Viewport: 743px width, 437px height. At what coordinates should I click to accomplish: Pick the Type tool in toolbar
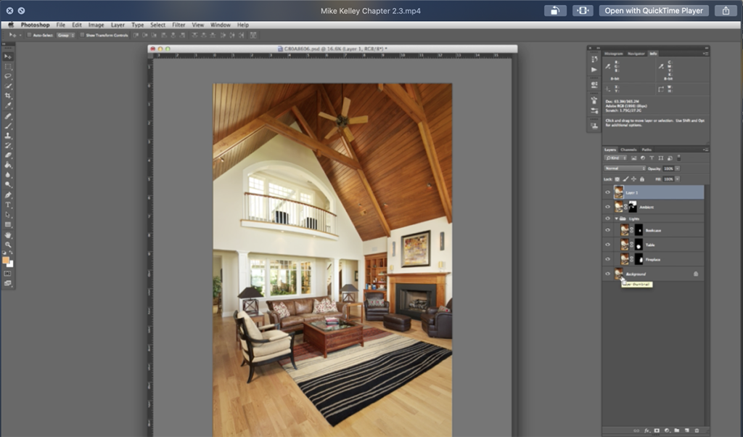pos(9,205)
